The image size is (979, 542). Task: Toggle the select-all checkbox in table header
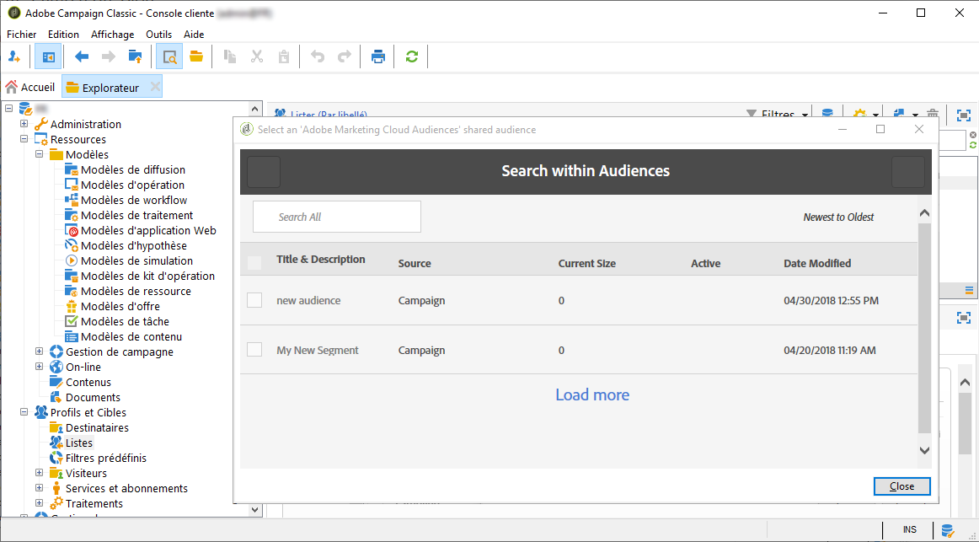tap(254, 263)
